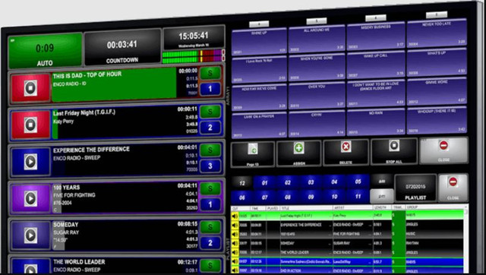Select hour 10 in the playlist hour grid
This screenshot has height=275, width=486.
point(334,197)
